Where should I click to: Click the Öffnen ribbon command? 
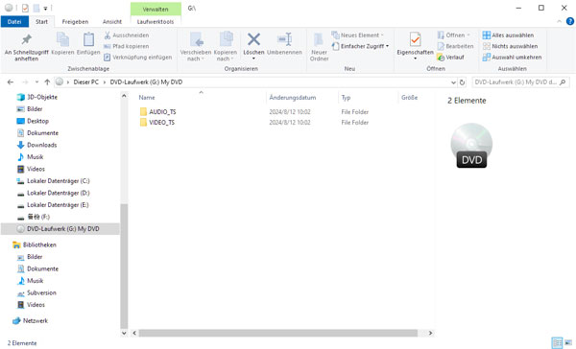(454, 35)
